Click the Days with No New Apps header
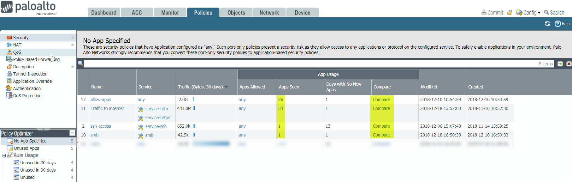The height and width of the screenshot is (182, 572). pos(344,87)
